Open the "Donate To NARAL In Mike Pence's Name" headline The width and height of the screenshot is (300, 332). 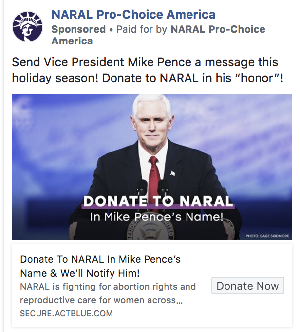(x=100, y=266)
